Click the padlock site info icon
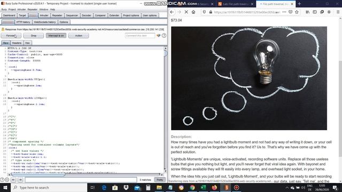The width and height of the screenshot is (342, 192). pos(211,12)
